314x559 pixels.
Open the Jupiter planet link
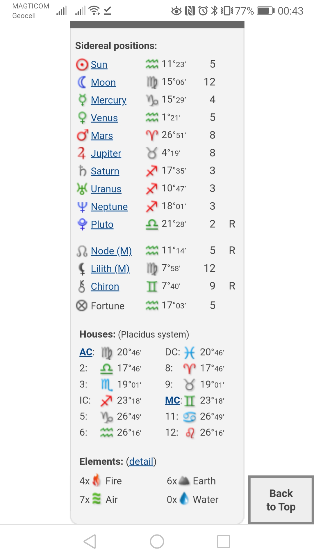[x=106, y=153]
